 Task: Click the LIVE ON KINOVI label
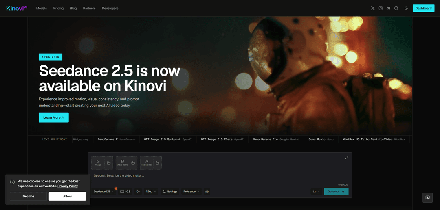(55, 139)
